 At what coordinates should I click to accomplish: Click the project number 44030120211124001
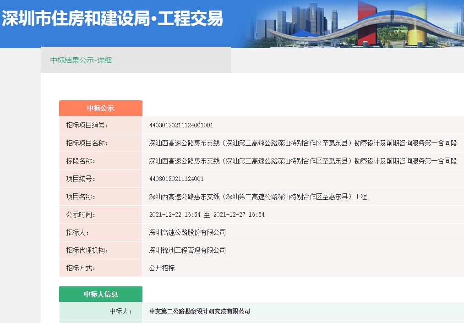[176, 179]
